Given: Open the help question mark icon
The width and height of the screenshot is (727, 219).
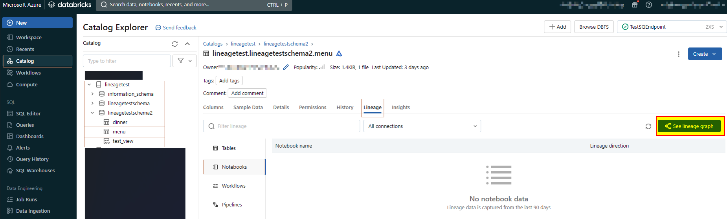Looking at the screenshot, I should click(649, 5).
